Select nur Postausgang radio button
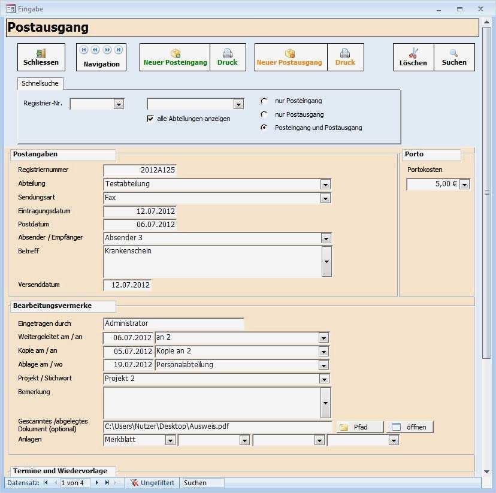The width and height of the screenshot is (496, 493). [264, 114]
